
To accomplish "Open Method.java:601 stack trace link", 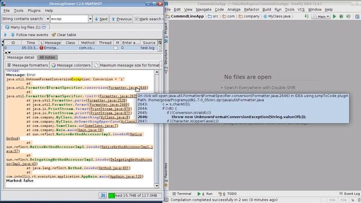I will (x=114, y=168).
